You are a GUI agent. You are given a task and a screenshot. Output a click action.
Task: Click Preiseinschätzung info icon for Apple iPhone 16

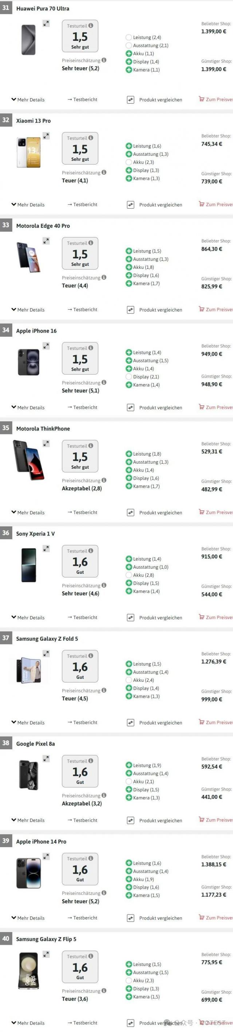coord(104,382)
